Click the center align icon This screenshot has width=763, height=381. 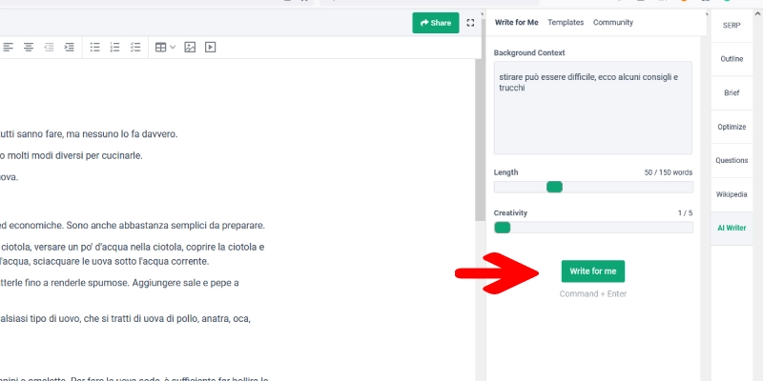pyautogui.click(x=29, y=47)
